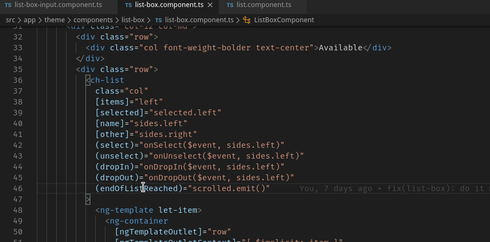Open the src breadcrumb segment
This screenshot has width=490, height=242.
click(10, 20)
